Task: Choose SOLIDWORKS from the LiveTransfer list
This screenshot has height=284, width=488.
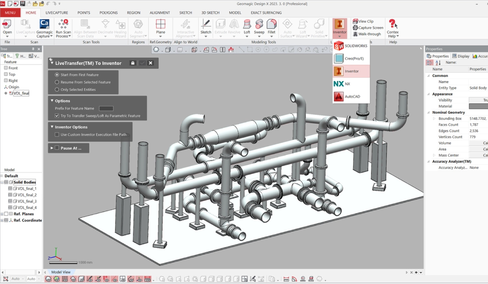Action: (351, 46)
